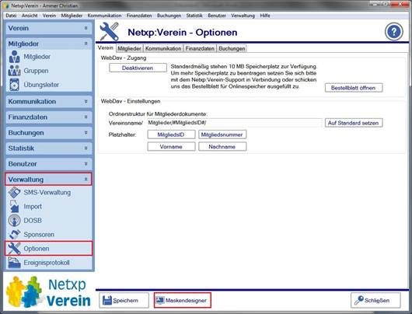412x314 pixels.
Task: Click the floppy disk icon on Speichern
Action: click(x=107, y=300)
